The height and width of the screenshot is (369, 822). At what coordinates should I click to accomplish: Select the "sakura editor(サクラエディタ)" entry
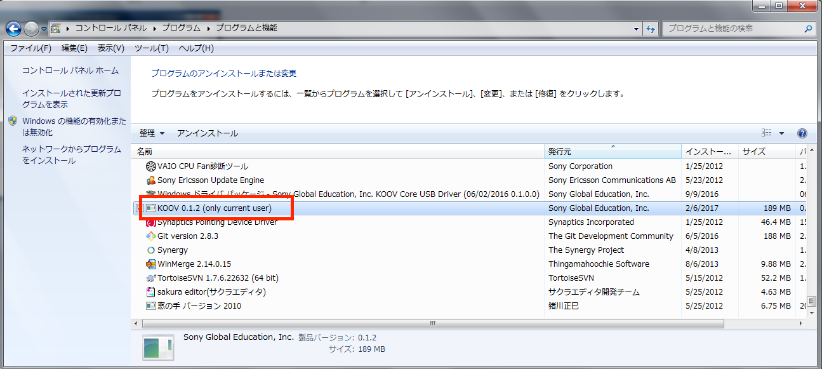point(211,292)
